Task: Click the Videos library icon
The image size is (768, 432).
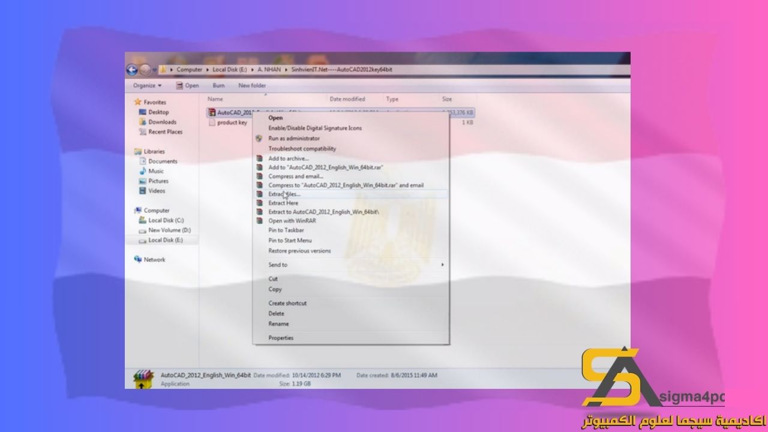Action: (143, 191)
